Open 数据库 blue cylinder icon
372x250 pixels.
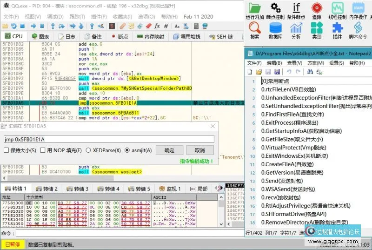click(x=275, y=30)
